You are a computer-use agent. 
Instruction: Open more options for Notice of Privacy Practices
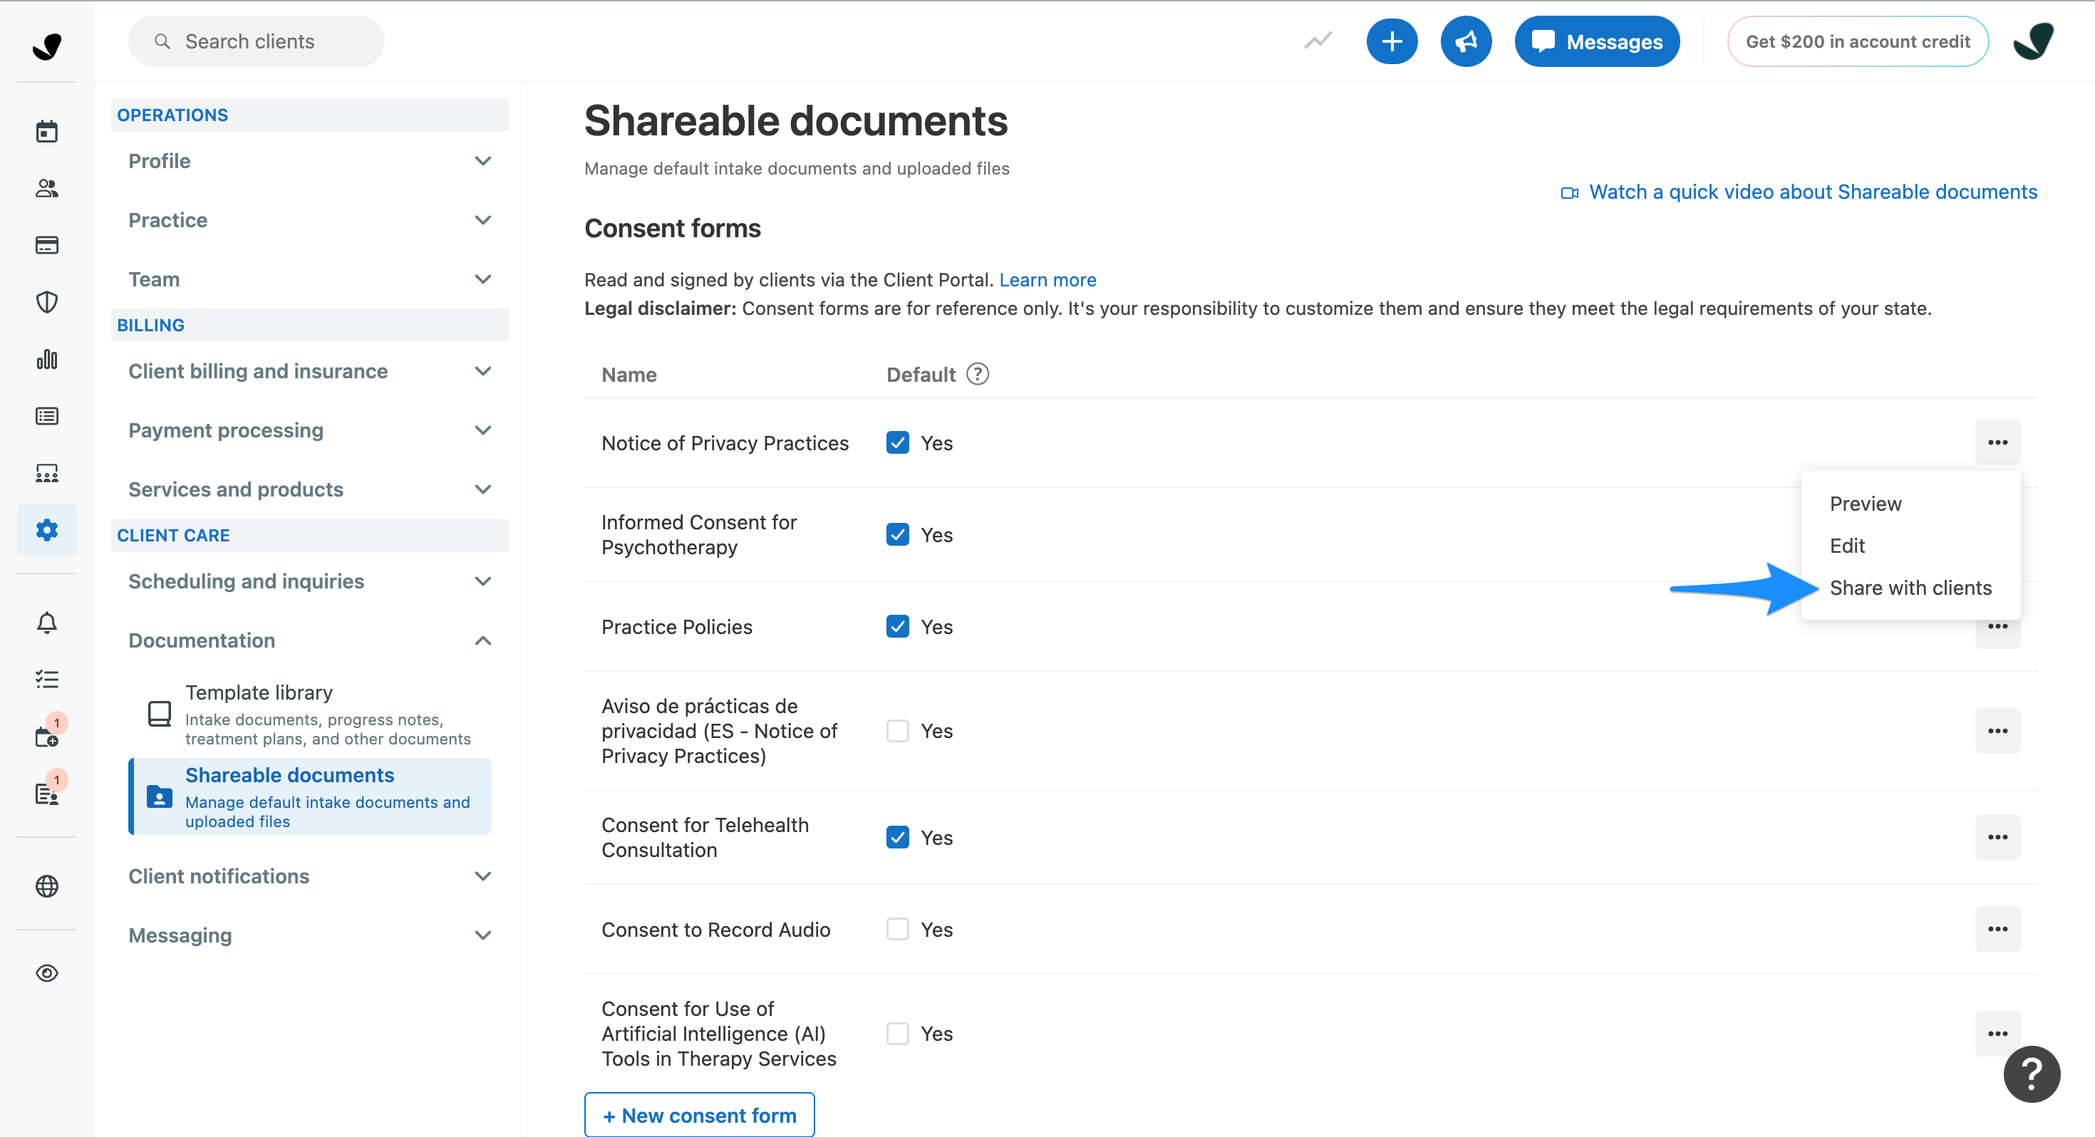(x=1997, y=442)
